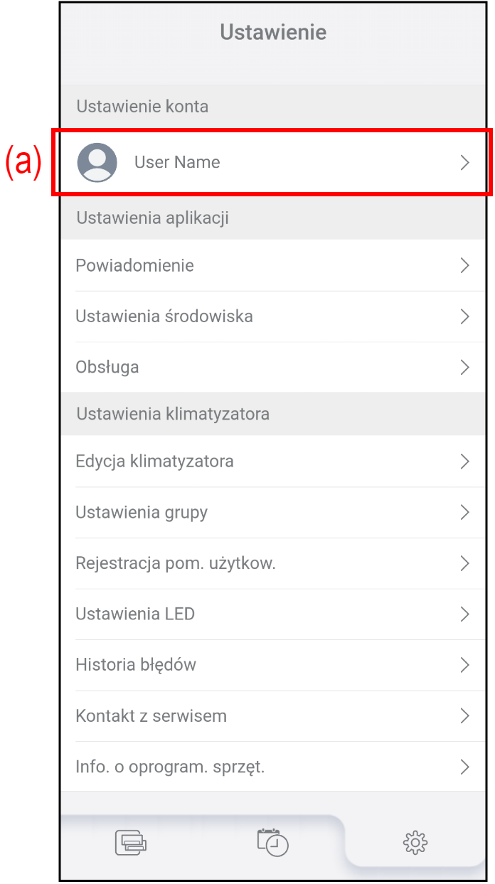Click the chevron on the Obsługa row
The height and width of the screenshot is (884, 495).
pyautogui.click(x=465, y=367)
